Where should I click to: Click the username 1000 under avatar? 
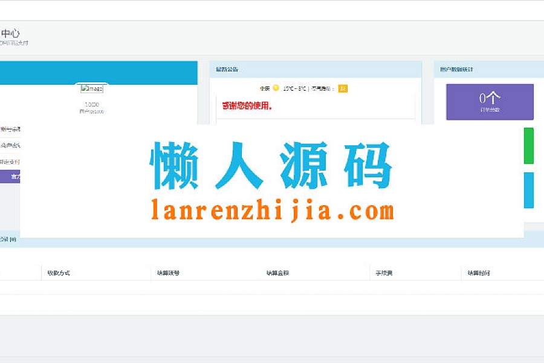click(92, 104)
